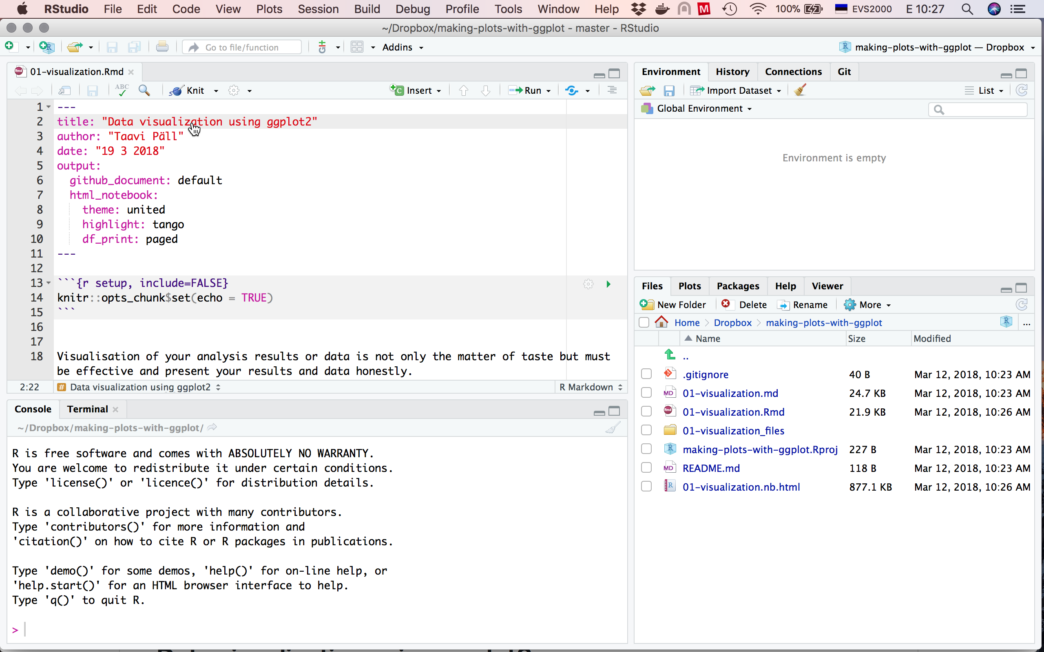Expand the Global Environment dropdown
This screenshot has width=1044, height=652.
click(x=703, y=109)
